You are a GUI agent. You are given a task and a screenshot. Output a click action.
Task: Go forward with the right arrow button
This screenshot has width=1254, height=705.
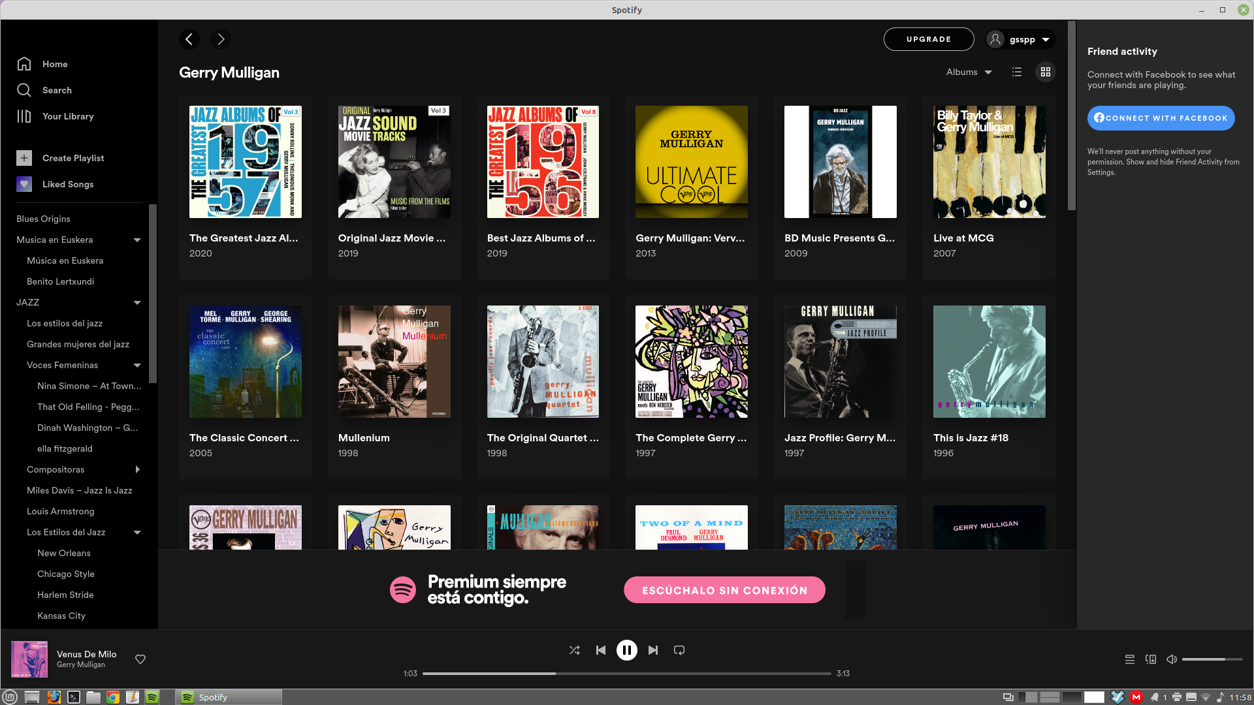pyautogui.click(x=221, y=39)
